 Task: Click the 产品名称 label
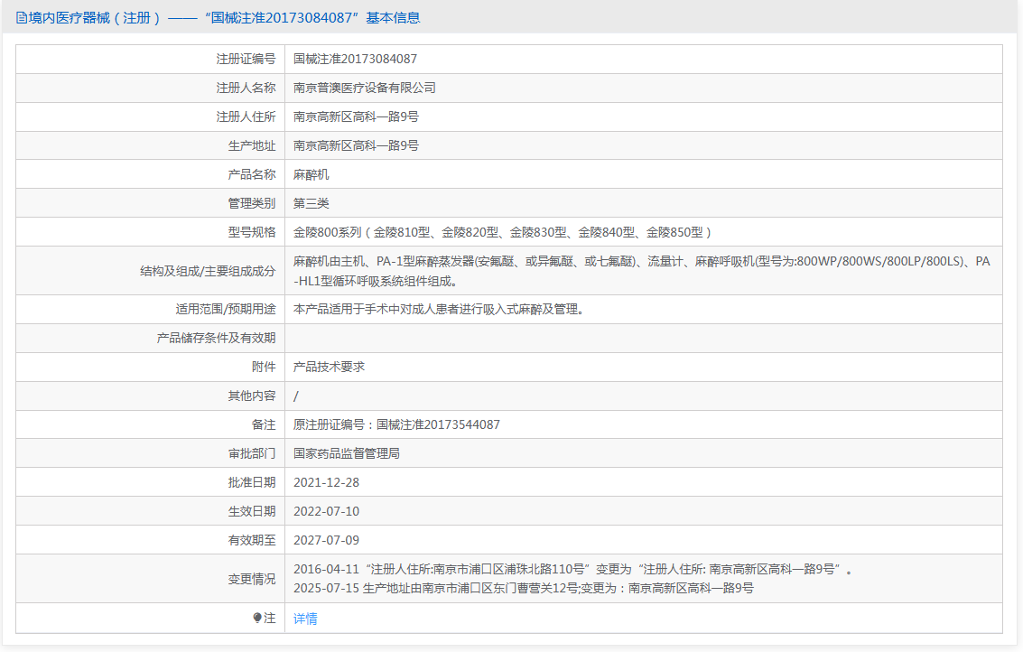[252, 174]
